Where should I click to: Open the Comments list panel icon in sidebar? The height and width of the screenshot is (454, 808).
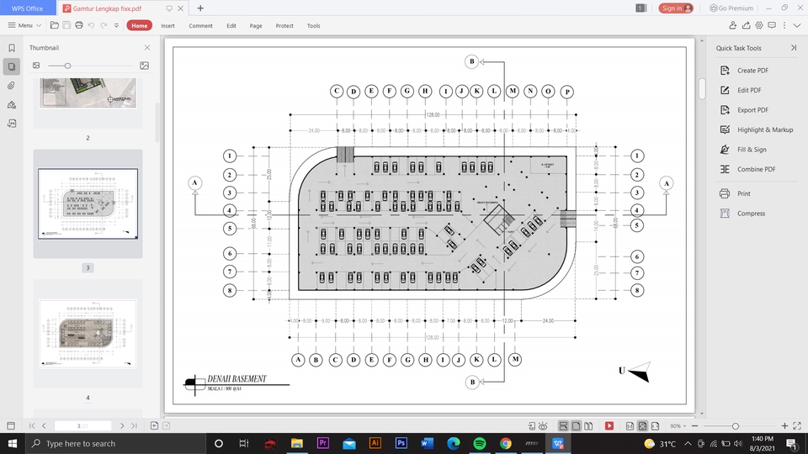[x=11, y=124]
